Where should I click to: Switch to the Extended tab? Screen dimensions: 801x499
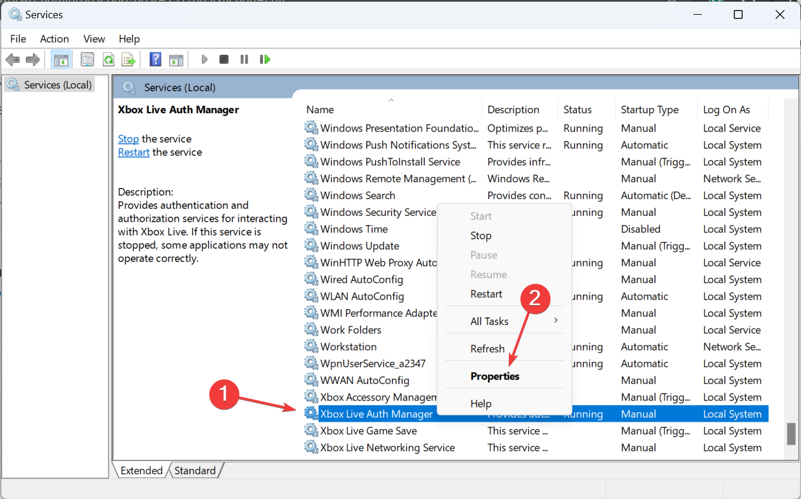pyautogui.click(x=141, y=470)
